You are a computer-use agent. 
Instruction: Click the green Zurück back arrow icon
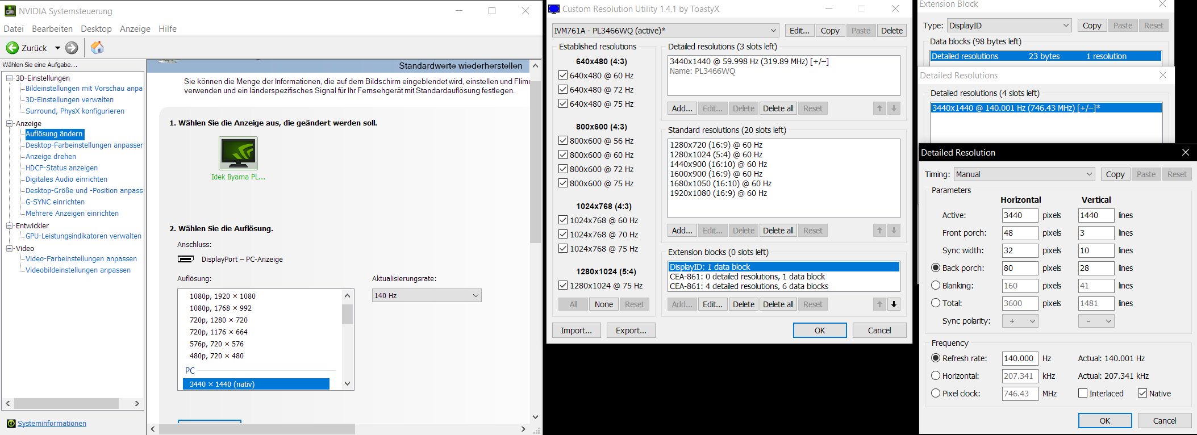pos(12,48)
